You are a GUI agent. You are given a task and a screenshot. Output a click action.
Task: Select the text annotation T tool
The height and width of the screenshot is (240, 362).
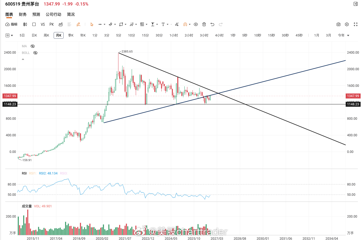pyautogui.click(x=163, y=24)
